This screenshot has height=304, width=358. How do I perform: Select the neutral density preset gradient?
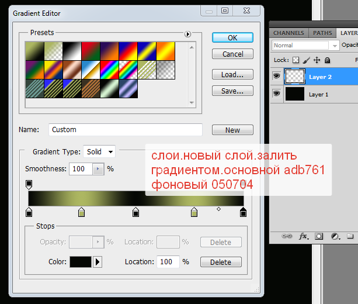click(x=166, y=70)
